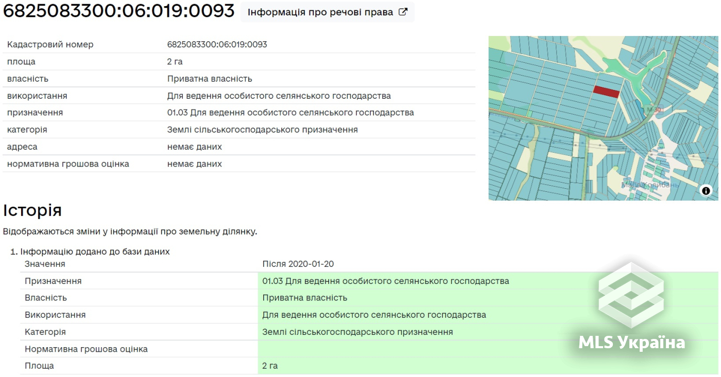Click the lowercase власність label
Viewport: 721px width, 377px height.
pos(28,79)
